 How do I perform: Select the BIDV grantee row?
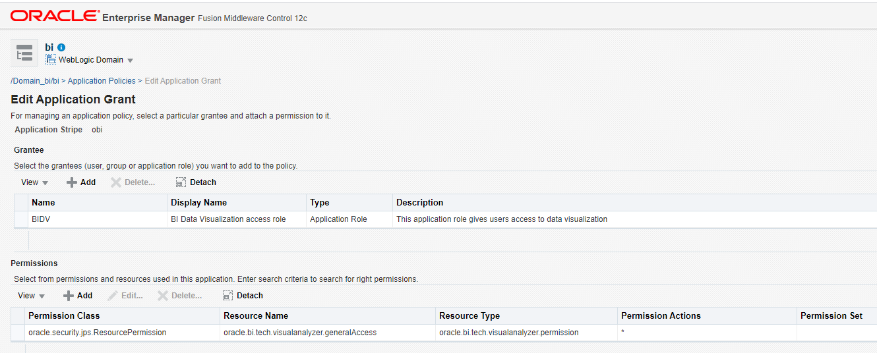click(445, 219)
